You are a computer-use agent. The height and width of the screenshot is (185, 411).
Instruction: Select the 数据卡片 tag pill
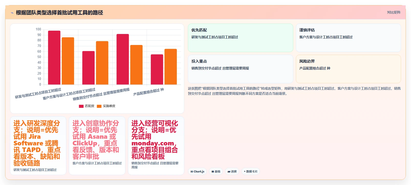[251, 171]
